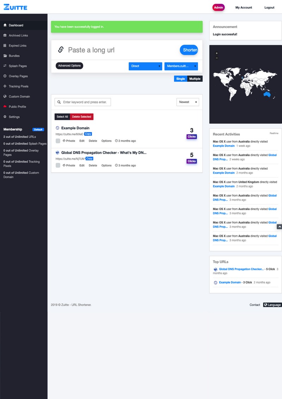Open Options for Global DNS Propagation link
282x399 pixels.
[x=106, y=165]
